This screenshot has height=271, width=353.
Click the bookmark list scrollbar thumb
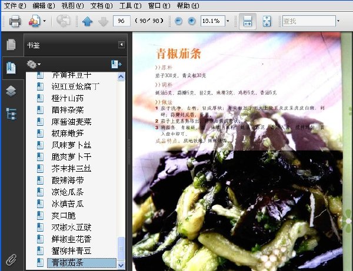tap(121, 248)
